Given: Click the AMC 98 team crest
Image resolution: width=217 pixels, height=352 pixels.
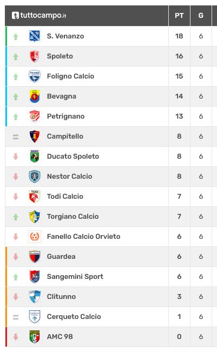Looking at the screenshot, I should [35, 336].
